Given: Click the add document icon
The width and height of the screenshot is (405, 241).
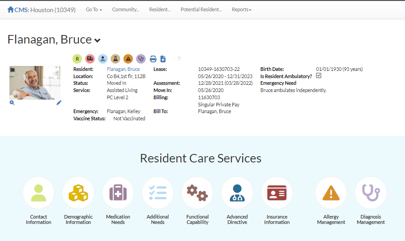Looking at the screenshot, I should pos(163,59).
